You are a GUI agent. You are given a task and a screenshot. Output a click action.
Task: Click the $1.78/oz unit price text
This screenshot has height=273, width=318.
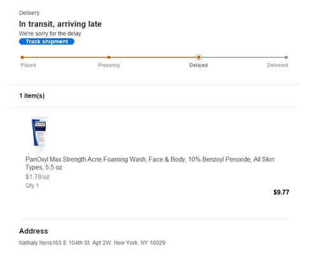38,177
